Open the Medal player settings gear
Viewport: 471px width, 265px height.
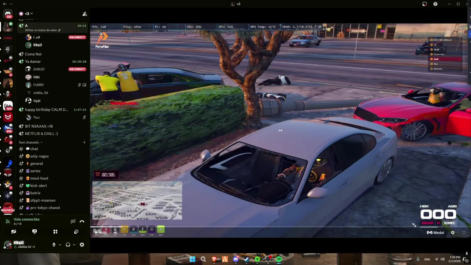point(453,233)
